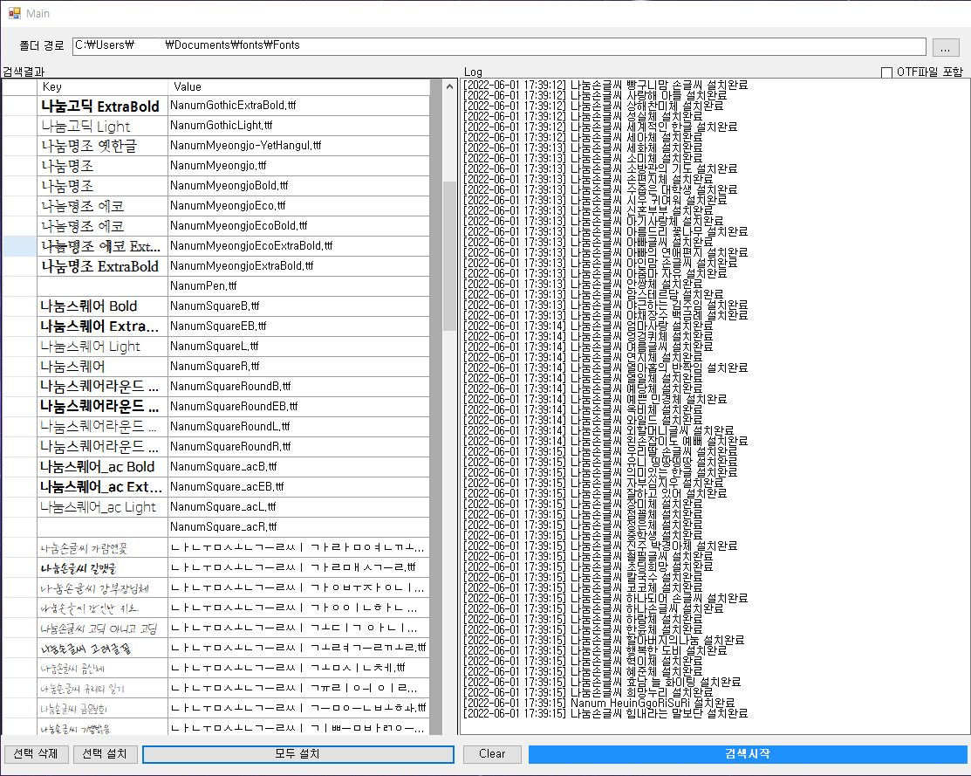Image resolution: width=971 pixels, height=776 pixels.
Task: Click Key cell 나눔명조 ExtraBold
Action: 103,266
